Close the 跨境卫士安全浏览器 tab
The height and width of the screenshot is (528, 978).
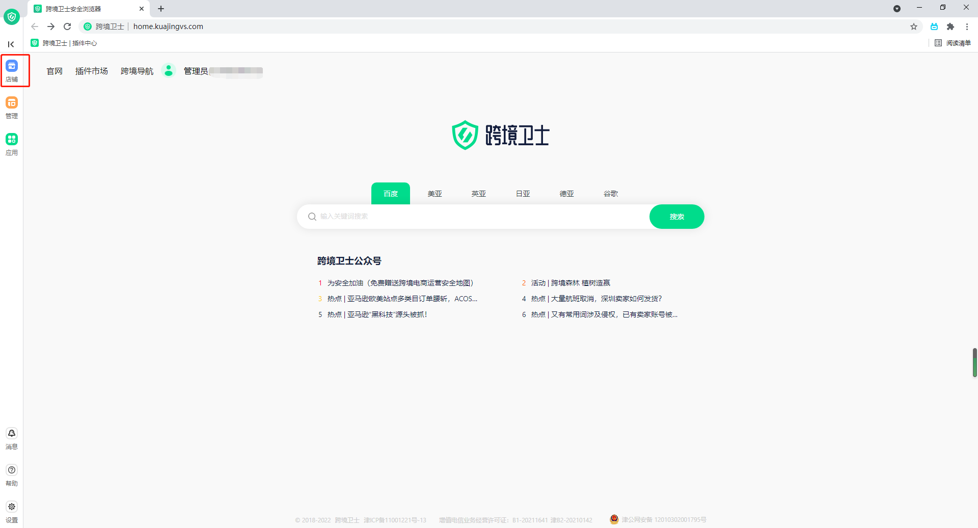tap(142, 9)
